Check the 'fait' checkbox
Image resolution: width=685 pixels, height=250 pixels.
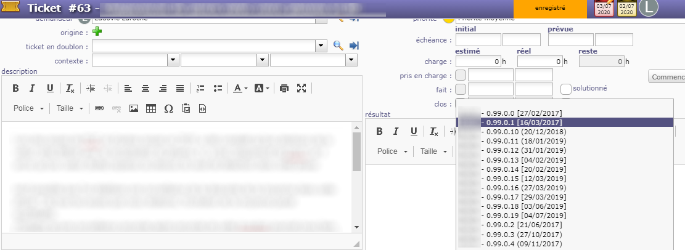tap(461, 89)
